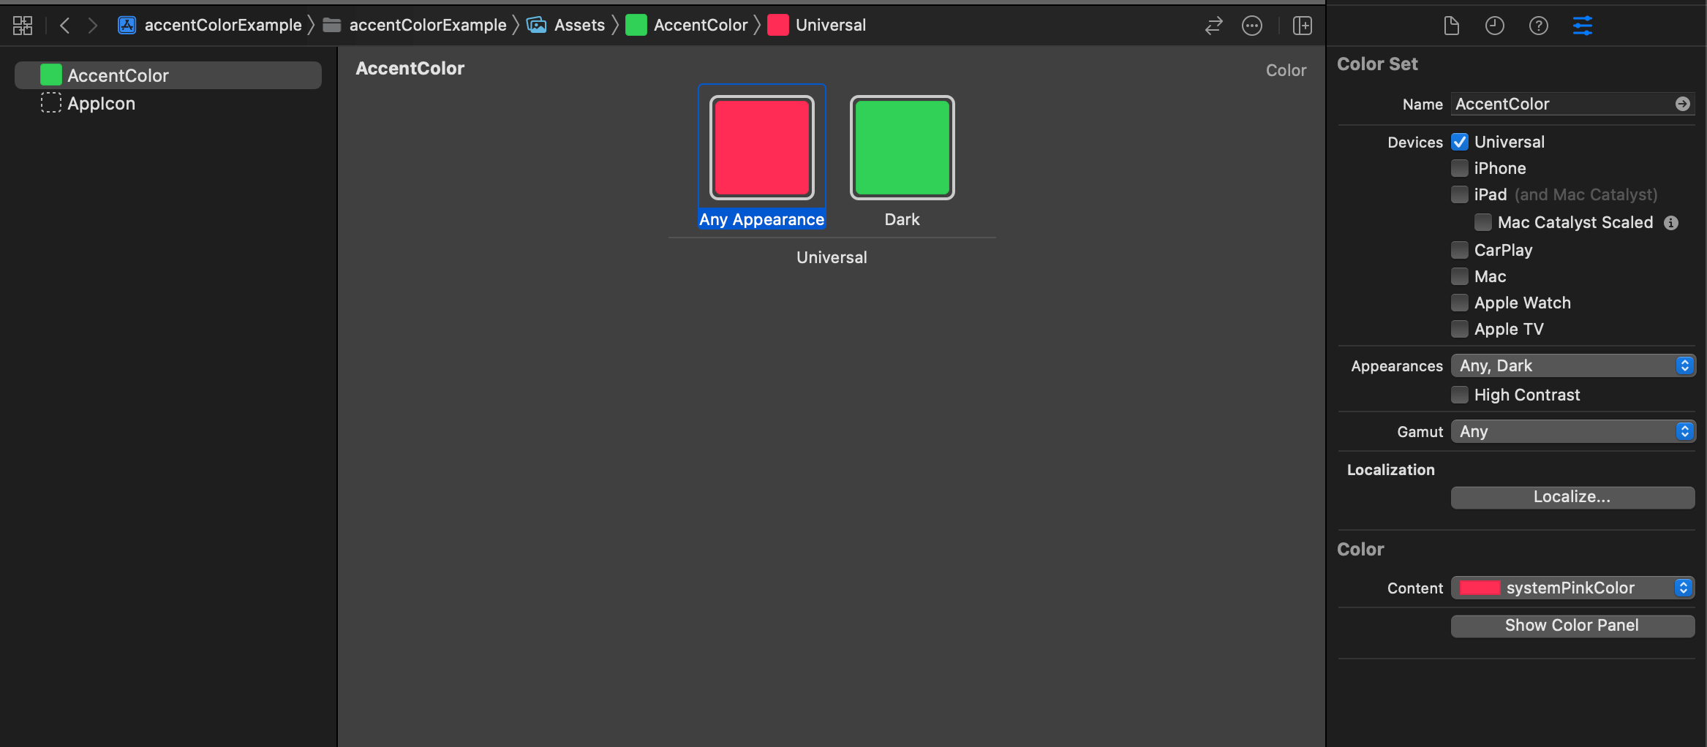
Task: Show the Quick Help inspector
Action: tap(1539, 26)
